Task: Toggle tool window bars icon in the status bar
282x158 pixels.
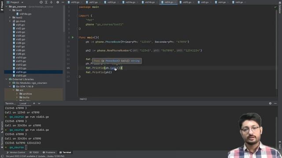Action: 2,156
